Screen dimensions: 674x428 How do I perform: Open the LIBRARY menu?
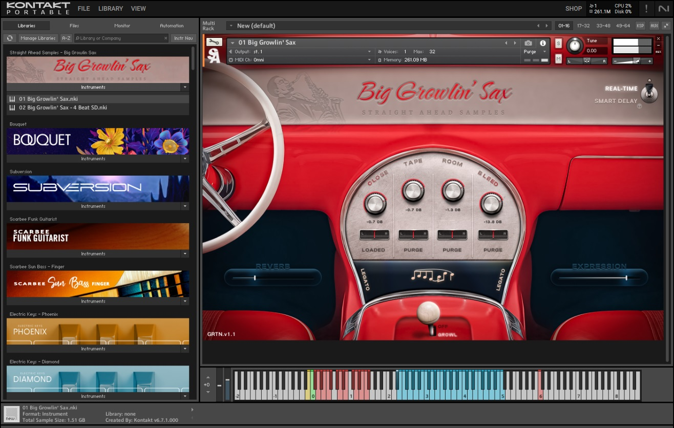(110, 8)
